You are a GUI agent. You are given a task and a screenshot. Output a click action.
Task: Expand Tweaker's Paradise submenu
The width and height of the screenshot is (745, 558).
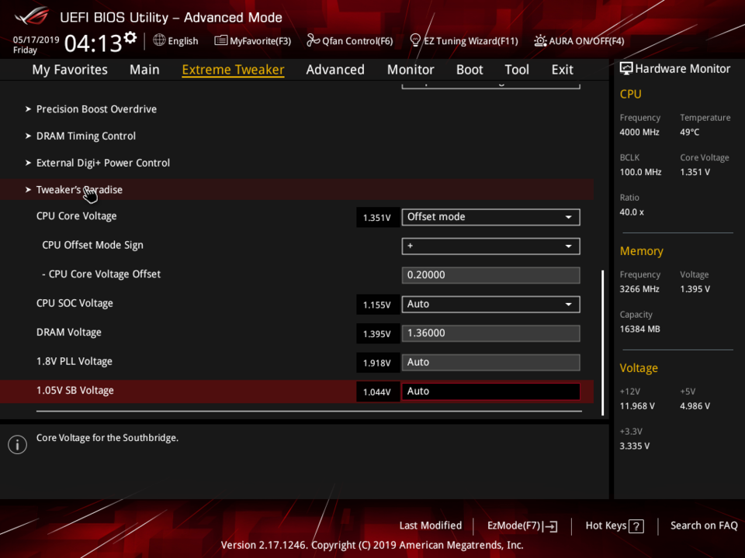pyautogui.click(x=79, y=190)
